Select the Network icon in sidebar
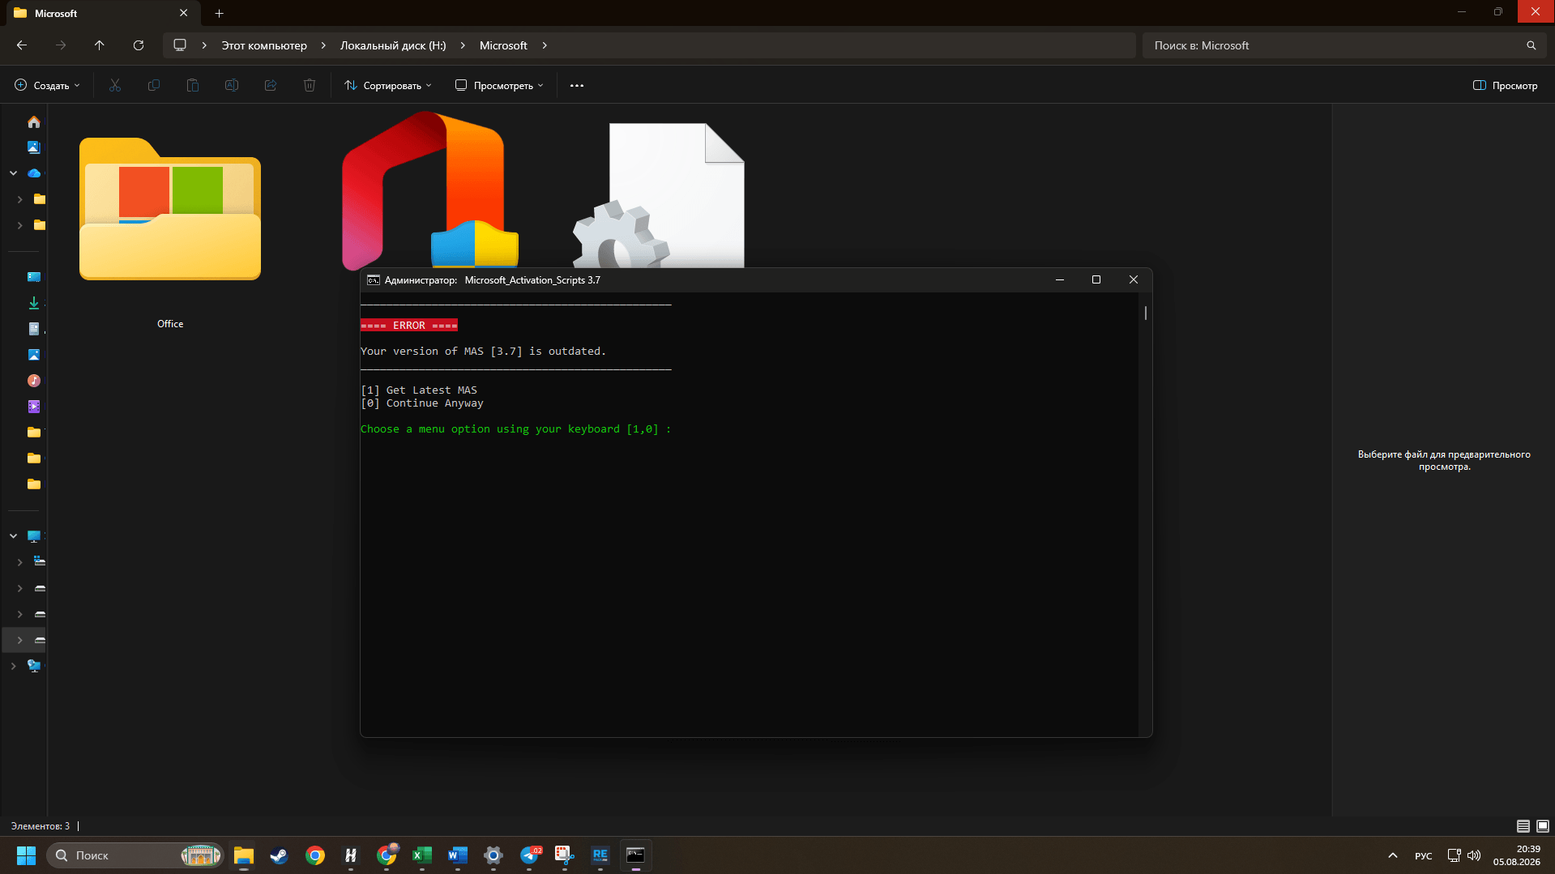The width and height of the screenshot is (1555, 874). click(x=34, y=666)
